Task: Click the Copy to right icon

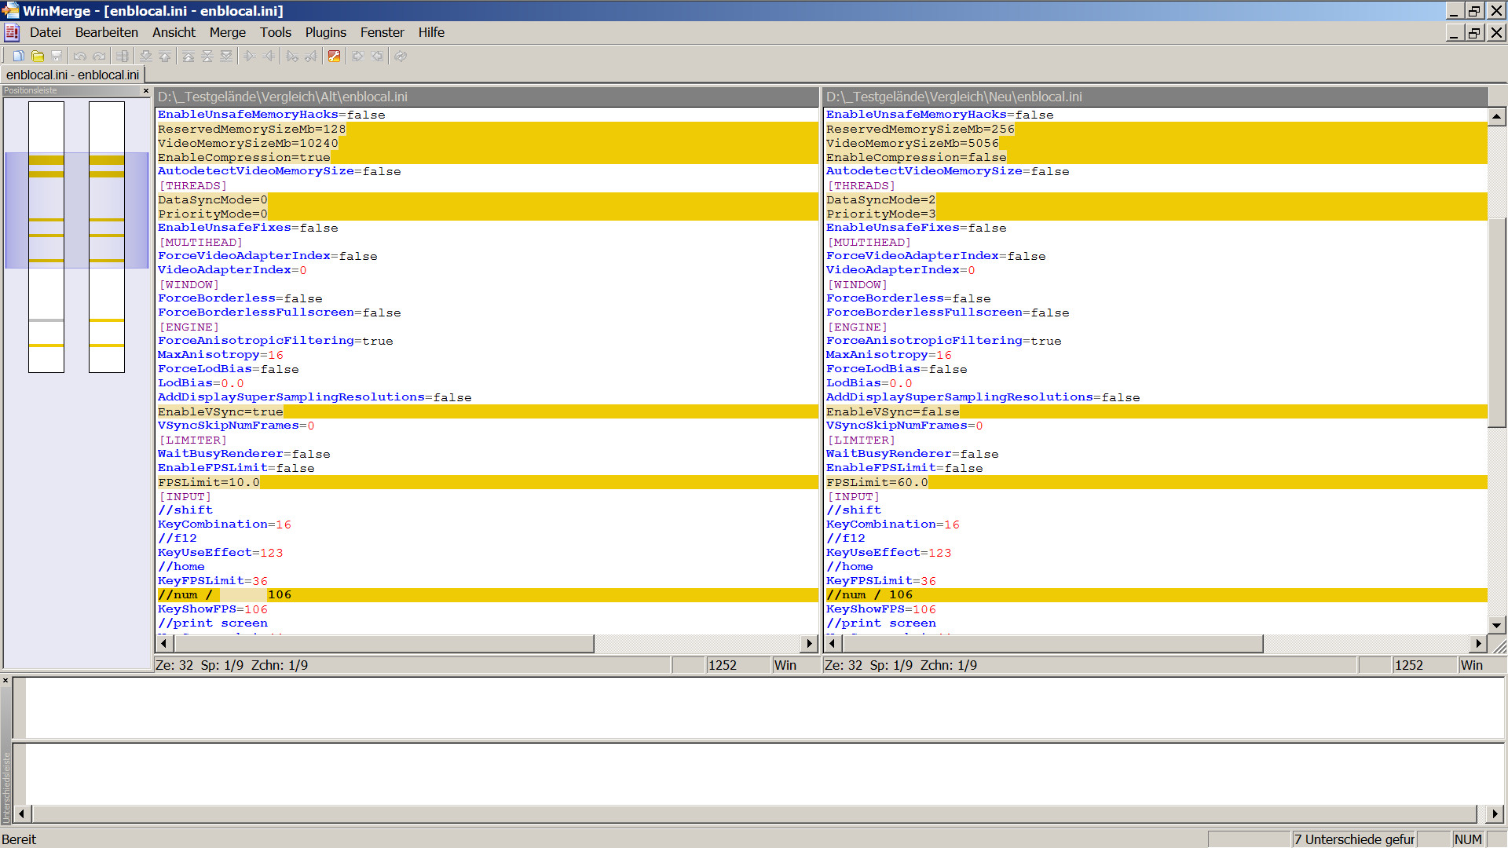Action: [x=250, y=56]
